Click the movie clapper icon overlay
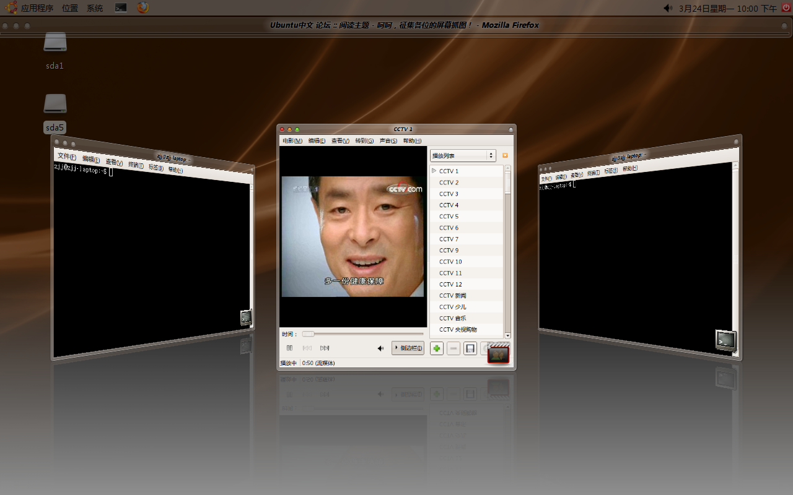This screenshot has height=495, width=793. click(499, 353)
